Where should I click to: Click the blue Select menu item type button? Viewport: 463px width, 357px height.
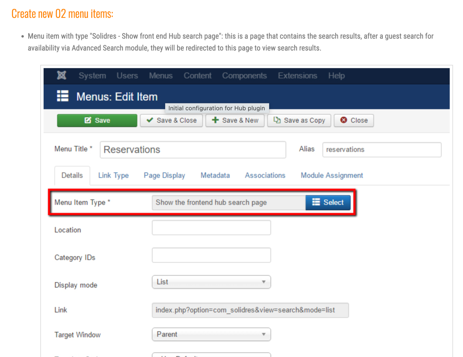click(328, 202)
